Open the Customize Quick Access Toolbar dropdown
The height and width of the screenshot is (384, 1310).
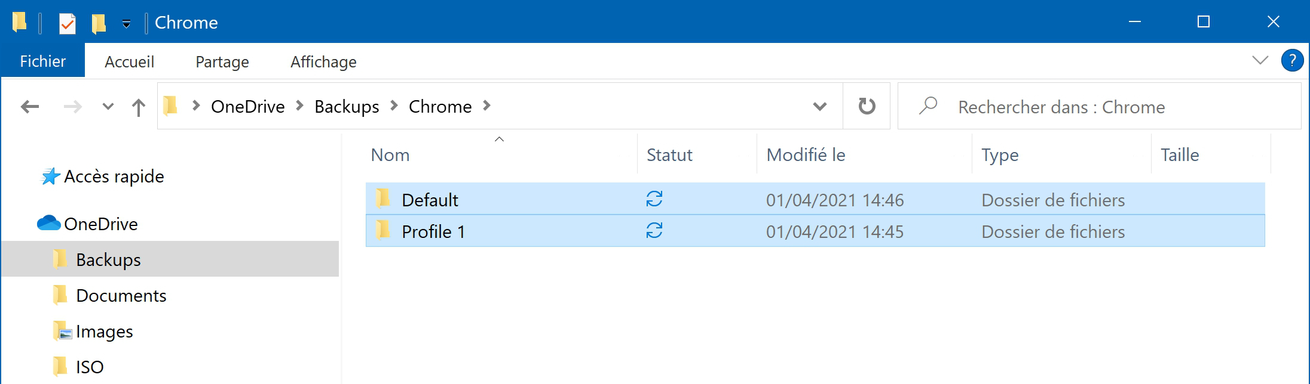pyautogui.click(x=126, y=24)
